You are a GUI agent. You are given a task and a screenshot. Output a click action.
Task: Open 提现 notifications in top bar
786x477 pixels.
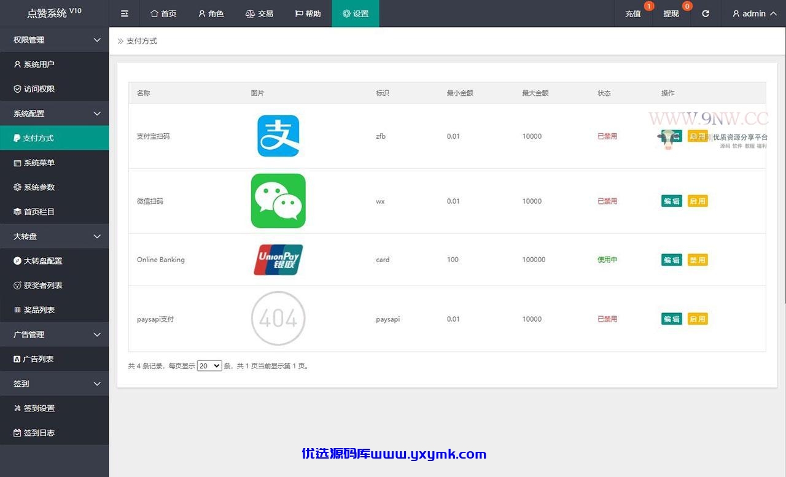click(x=672, y=14)
